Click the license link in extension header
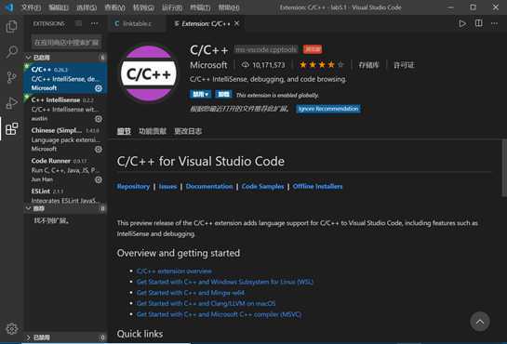Image resolution: width=507 pixels, height=344 pixels. pyautogui.click(x=404, y=65)
